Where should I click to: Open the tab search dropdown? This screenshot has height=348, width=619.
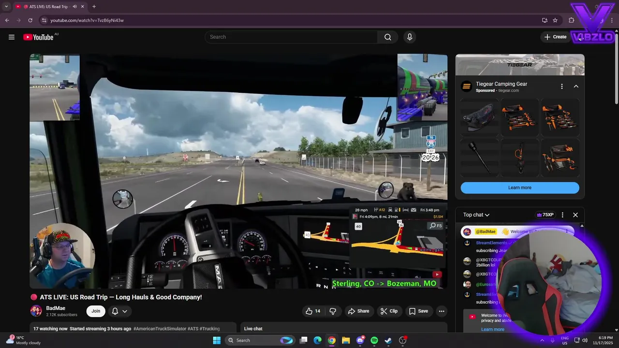coord(6,7)
